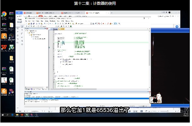Open taskbar search magnifier
192x126 pixels.
pos(7,115)
